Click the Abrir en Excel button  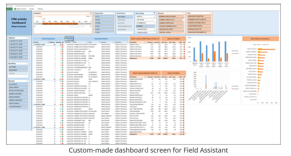click(20, 9)
